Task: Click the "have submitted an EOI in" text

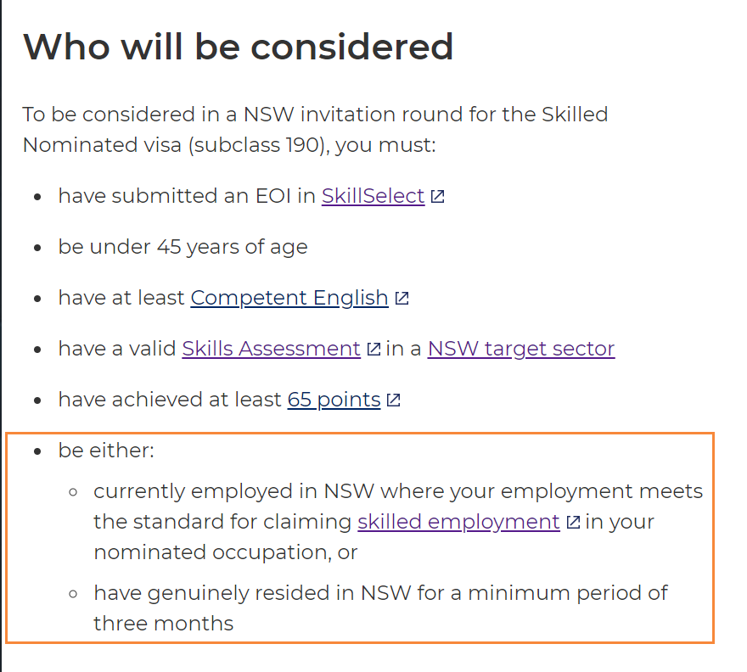Action: click(x=187, y=196)
